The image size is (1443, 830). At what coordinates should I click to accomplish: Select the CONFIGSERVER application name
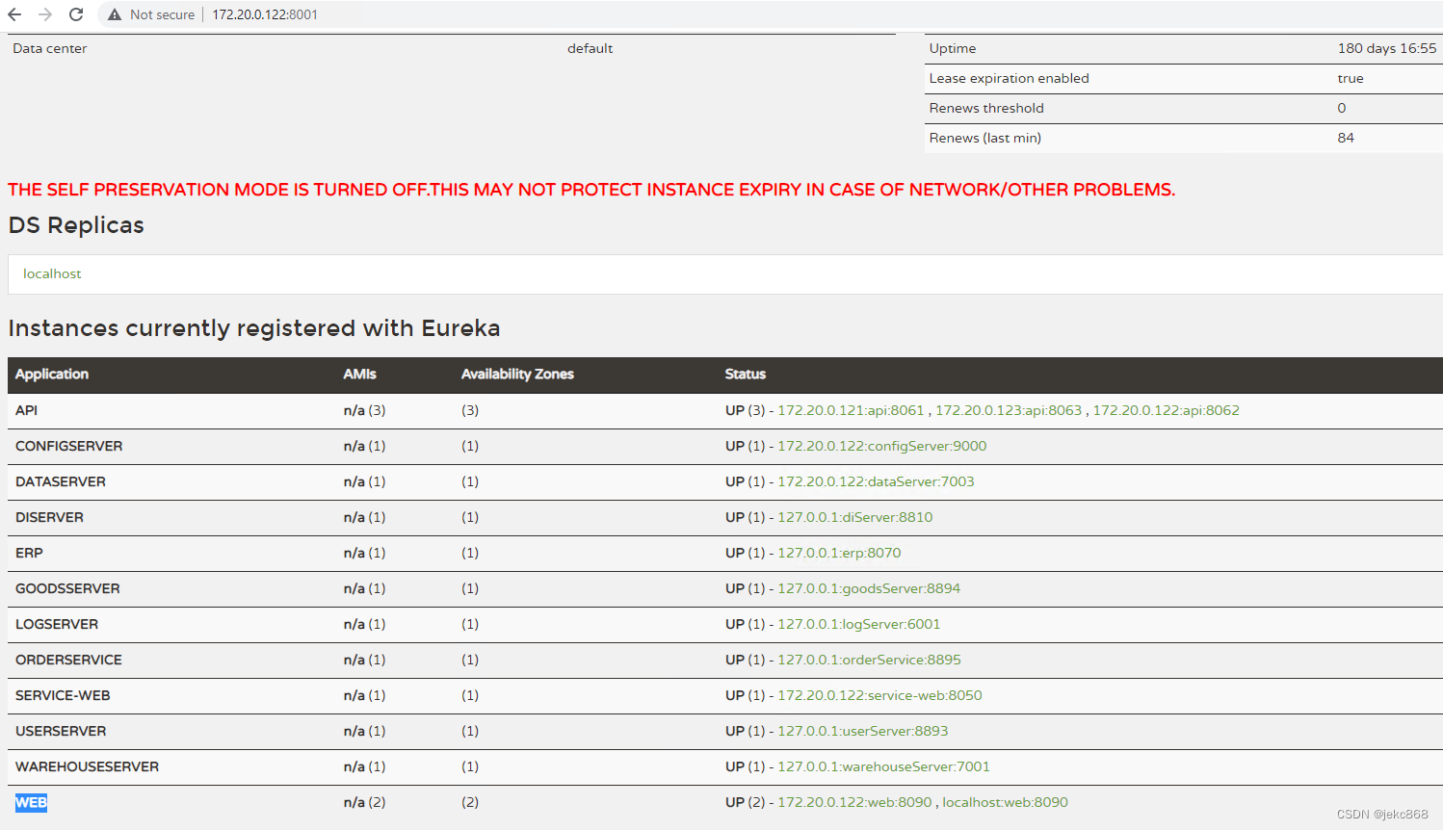(x=69, y=446)
